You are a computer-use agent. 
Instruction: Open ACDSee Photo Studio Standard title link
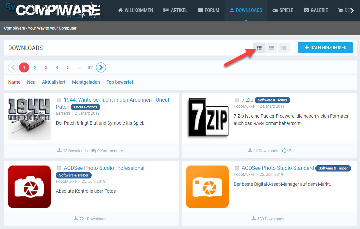278,168
